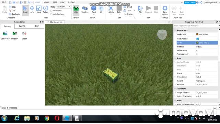Viewport: 220px width, 124px height.
Task: Click Copy in Clipboard group
Action: coord(13,7)
